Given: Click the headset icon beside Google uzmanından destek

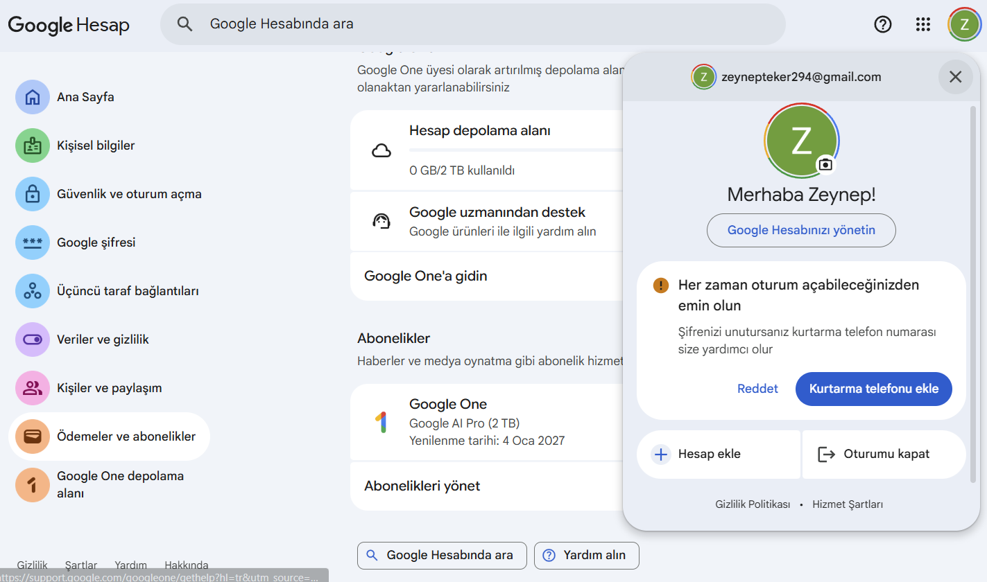Looking at the screenshot, I should click(x=381, y=221).
